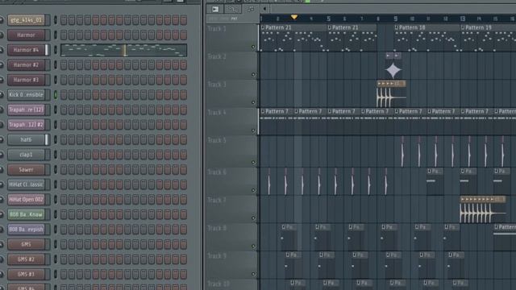Viewport: 516px width, 290px height.
Task: Open the Trapah (12) #2 channel button
Action: click(x=26, y=125)
